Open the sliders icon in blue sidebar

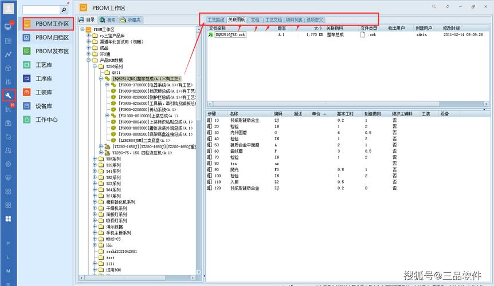[8, 82]
